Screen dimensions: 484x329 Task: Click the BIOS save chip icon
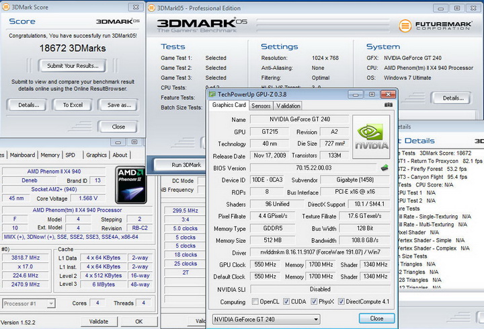(x=385, y=168)
